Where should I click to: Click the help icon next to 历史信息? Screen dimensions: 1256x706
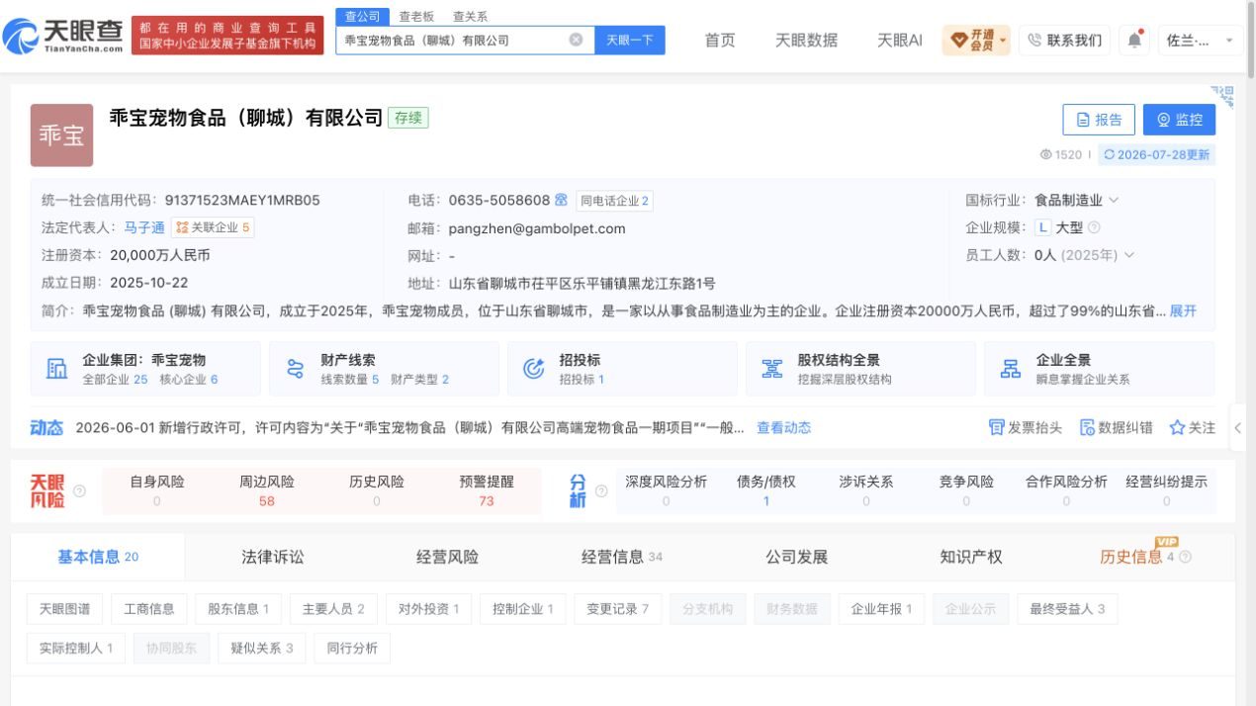click(x=1185, y=557)
